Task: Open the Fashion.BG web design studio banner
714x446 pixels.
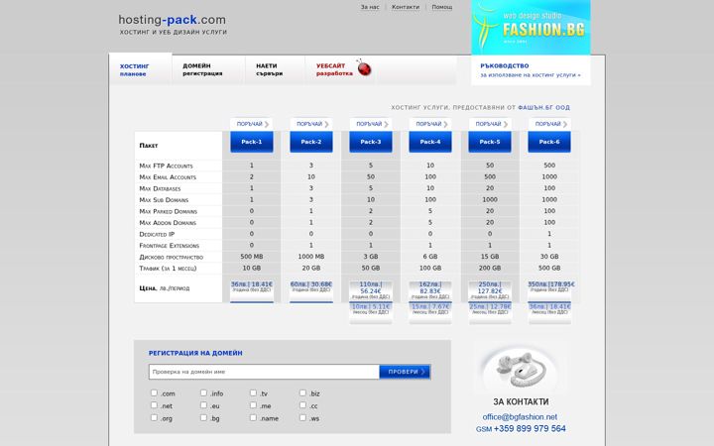Action: (531, 28)
